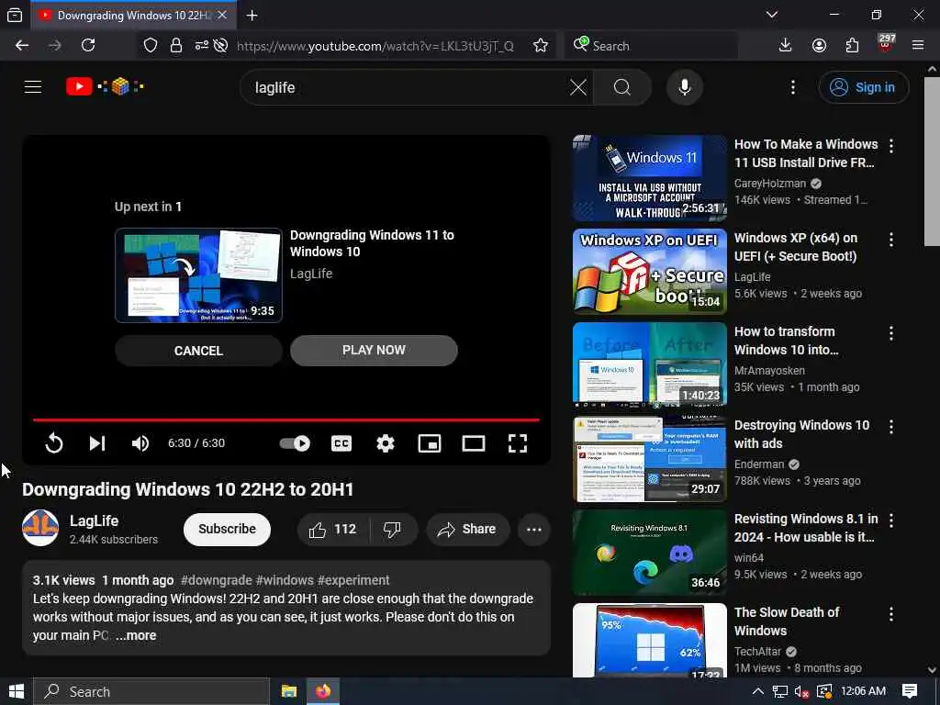
Task: Click the YouTube search magnifier button
Action: click(622, 87)
